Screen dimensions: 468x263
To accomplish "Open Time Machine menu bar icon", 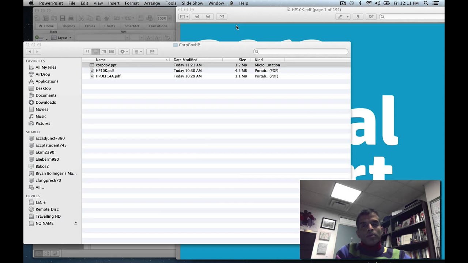I will (x=351, y=3).
